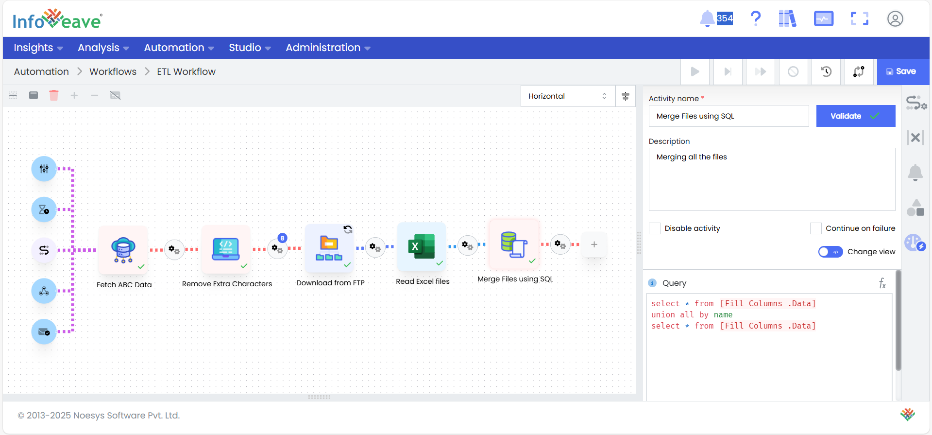Click the red delete trash icon

click(54, 95)
